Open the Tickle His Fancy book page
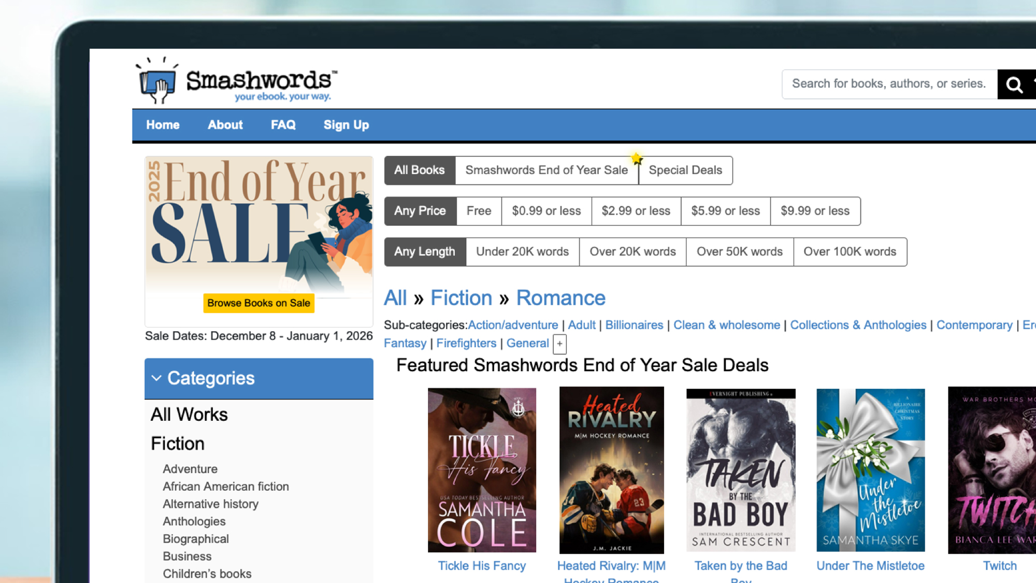Screen dimensions: 1036x583 [x=482, y=565]
